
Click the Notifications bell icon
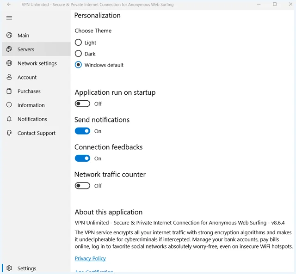tap(9, 119)
